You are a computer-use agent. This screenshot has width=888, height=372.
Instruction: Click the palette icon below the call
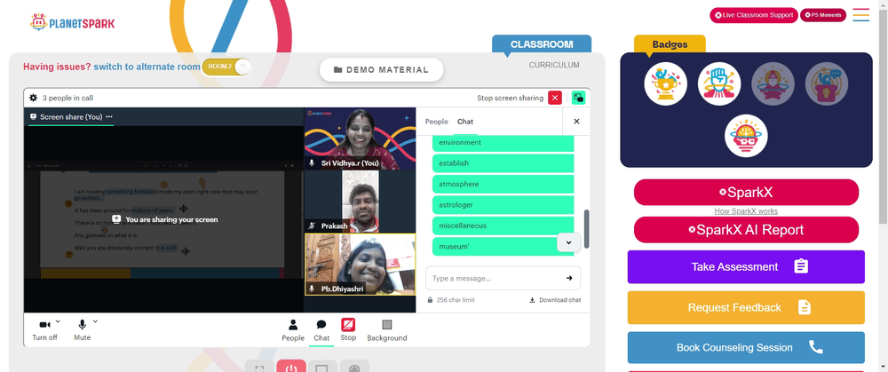[x=354, y=367]
